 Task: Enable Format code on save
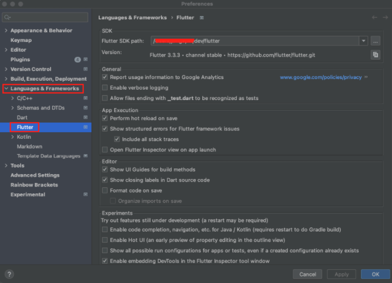(x=105, y=191)
